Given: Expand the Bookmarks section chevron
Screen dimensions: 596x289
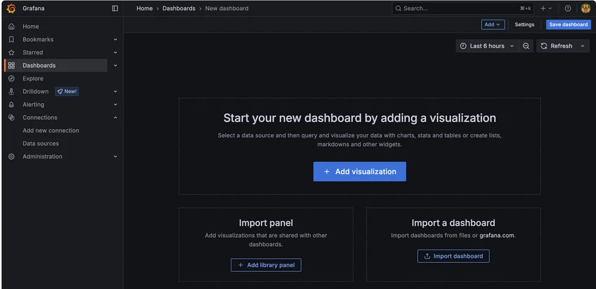Looking at the screenshot, I should pyautogui.click(x=116, y=39).
